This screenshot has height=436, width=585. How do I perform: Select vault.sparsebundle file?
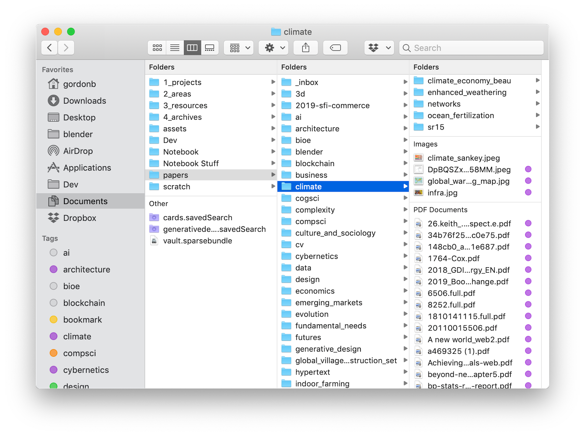[x=211, y=241]
